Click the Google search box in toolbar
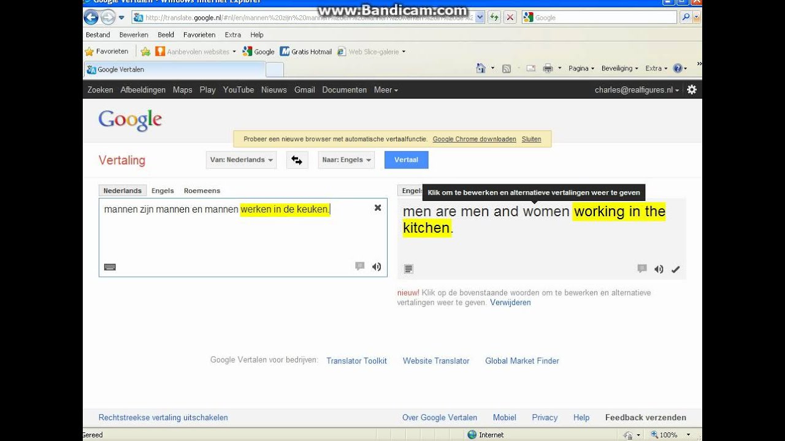Viewport: 785px width, 441px height. tap(600, 17)
